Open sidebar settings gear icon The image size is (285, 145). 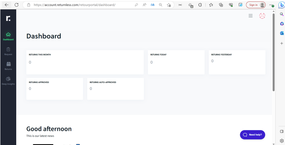[282, 141]
